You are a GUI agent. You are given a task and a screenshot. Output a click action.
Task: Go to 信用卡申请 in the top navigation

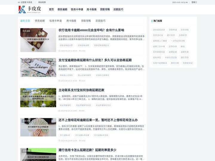(x=77, y=10)
